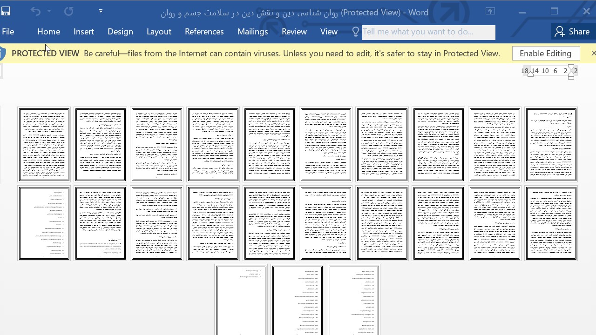Switch to the Insert tab
Screen dimensions: 596x335
click(x=84, y=32)
